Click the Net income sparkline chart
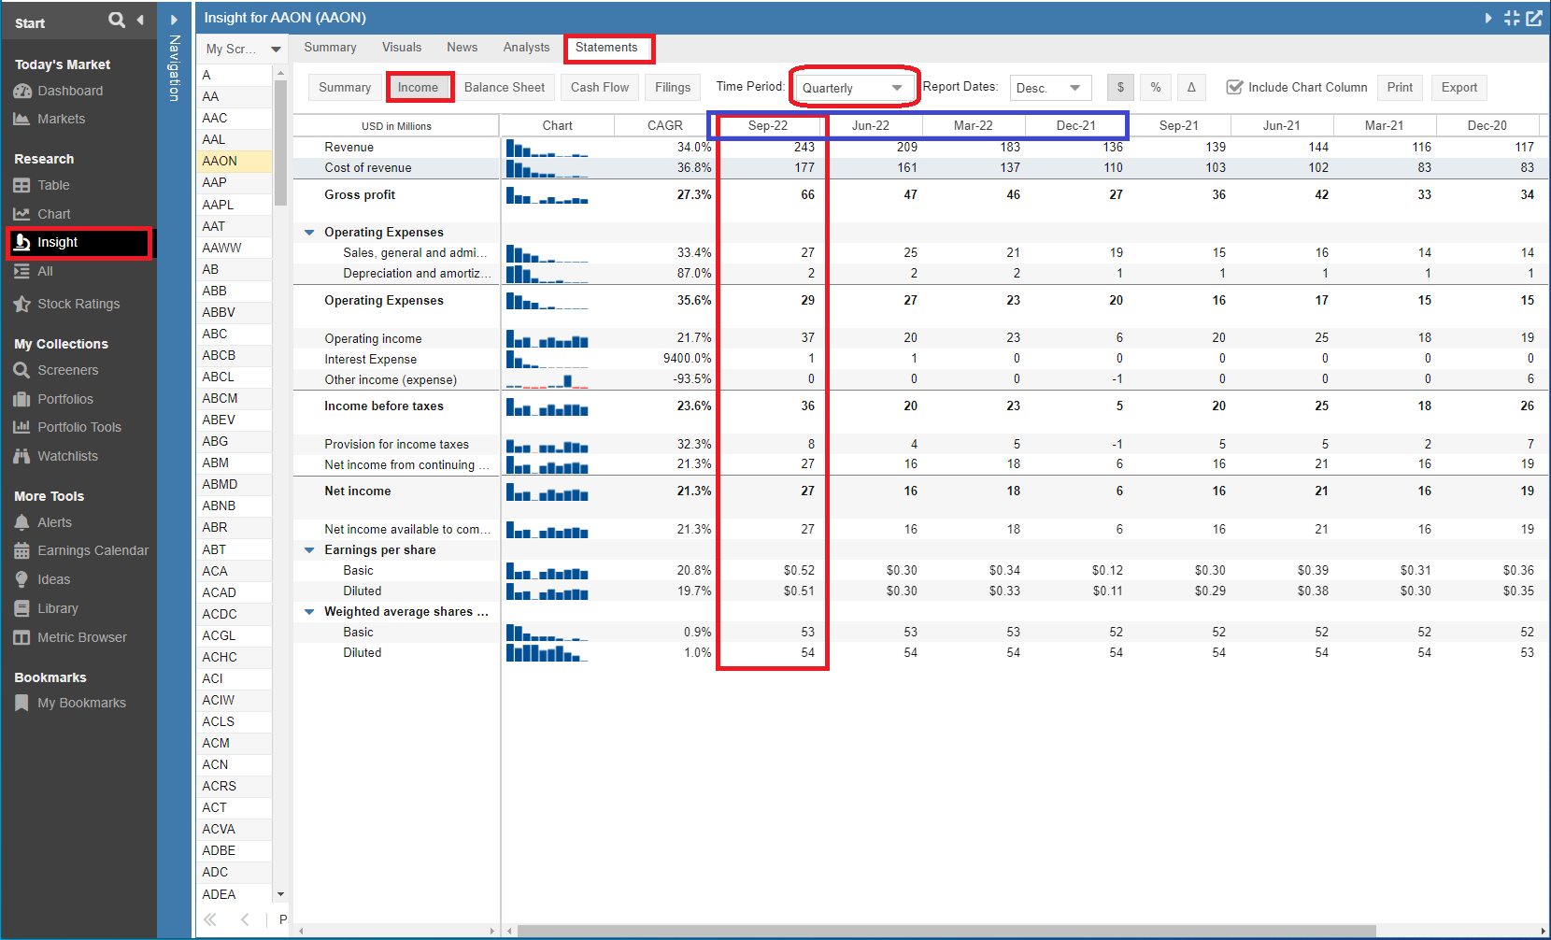 [x=548, y=491]
